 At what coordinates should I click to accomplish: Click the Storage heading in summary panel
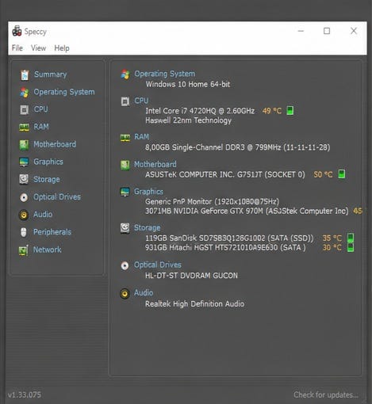point(147,227)
